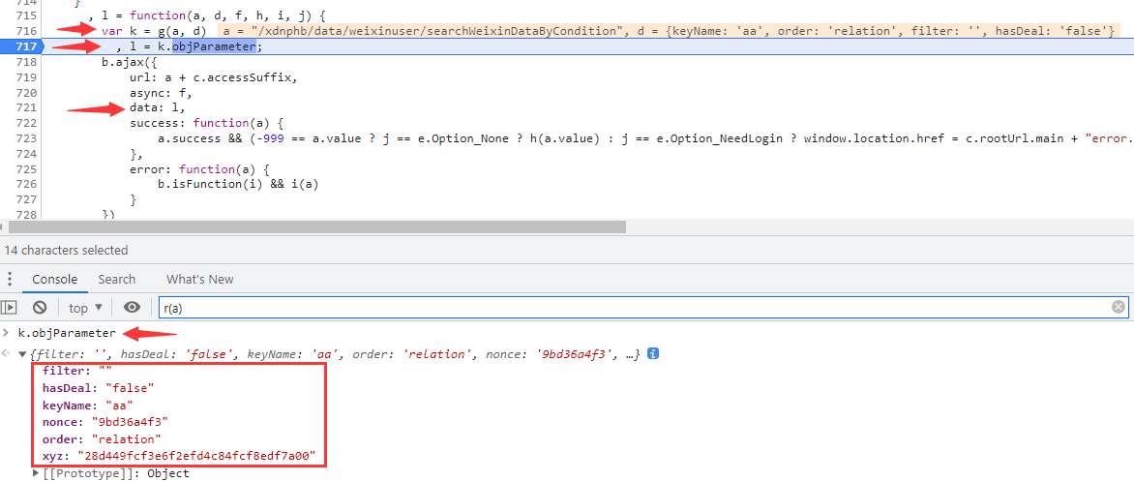Open the drawer three-dot menu

[11, 279]
